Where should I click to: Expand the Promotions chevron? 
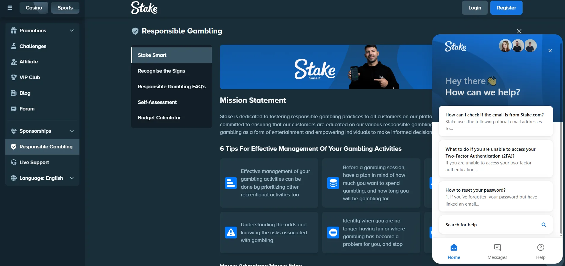pos(72,31)
